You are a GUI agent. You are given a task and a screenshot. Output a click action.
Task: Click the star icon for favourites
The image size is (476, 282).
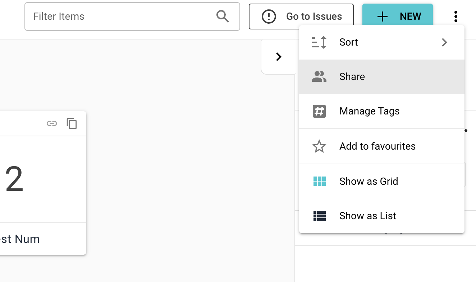click(x=319, y=146)
